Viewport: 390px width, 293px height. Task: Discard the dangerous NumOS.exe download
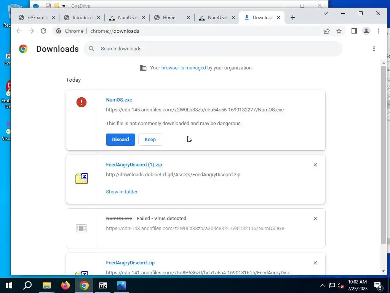120,140
